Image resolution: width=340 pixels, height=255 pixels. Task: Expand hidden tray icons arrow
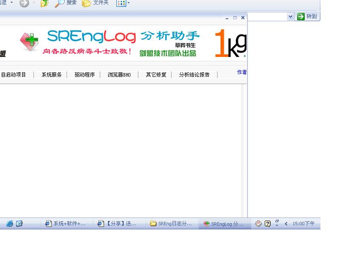pyautogui.click(x=286, y=224)
